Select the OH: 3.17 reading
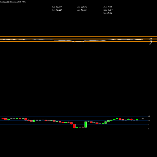Viewport: 157px width, 157px height. 108,10
